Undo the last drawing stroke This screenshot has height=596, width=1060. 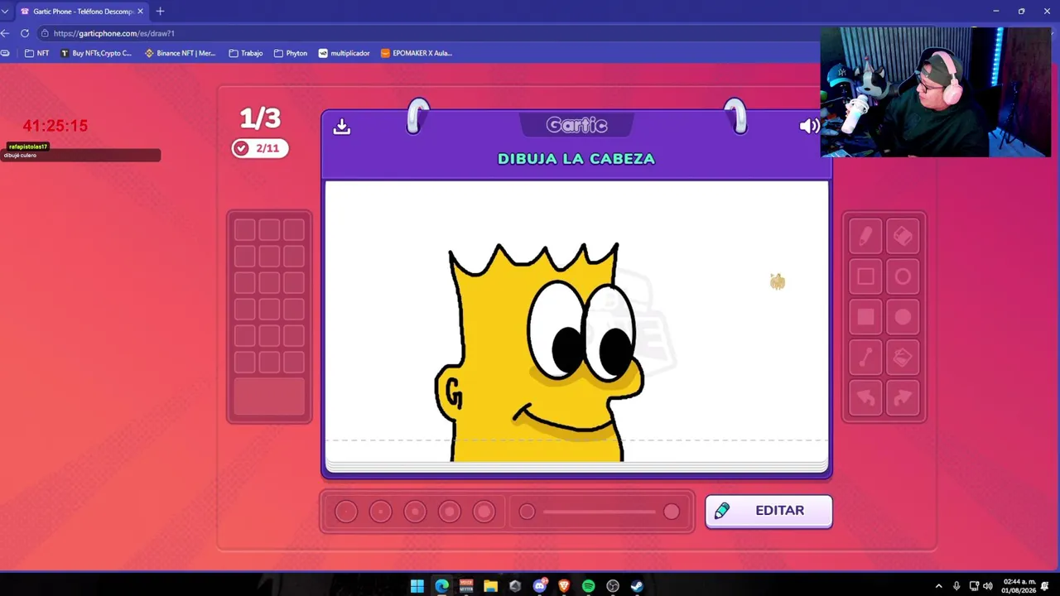pos(865,398)
